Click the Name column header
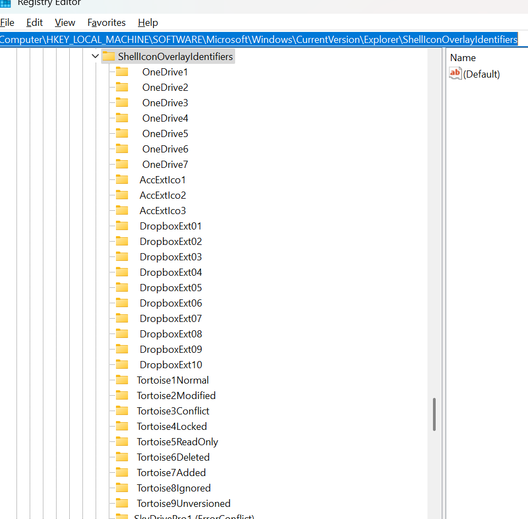The width and height of the screenshot is (528, 519). pos(463,58)
